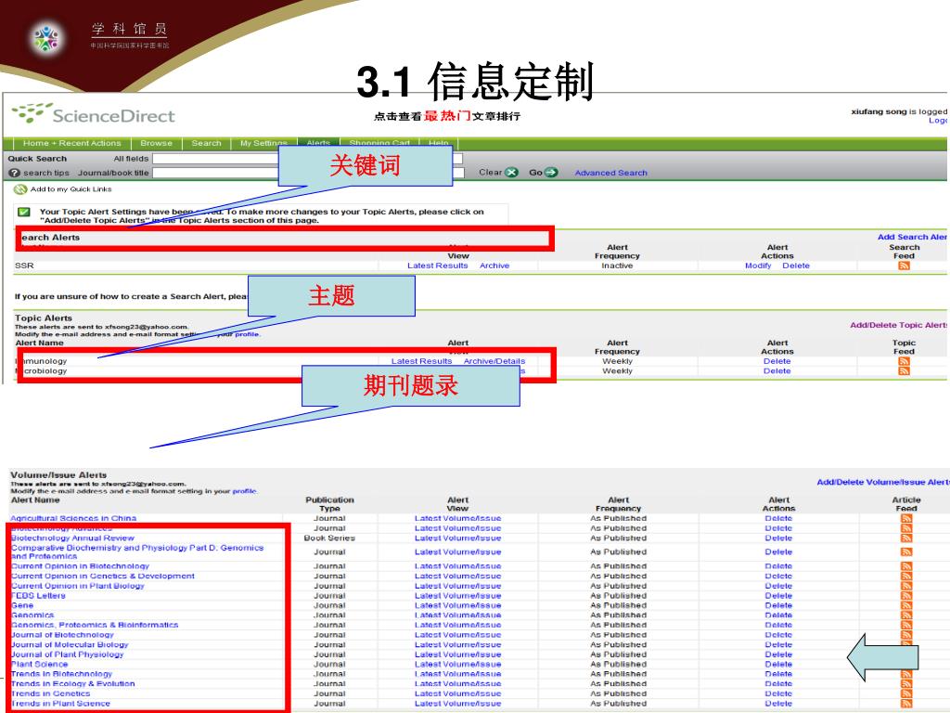Image resolution: width=950 pixels, height=713 pixels.
Task: View Latest Results for SSR search alert
Action: click(x=438, y=266)
